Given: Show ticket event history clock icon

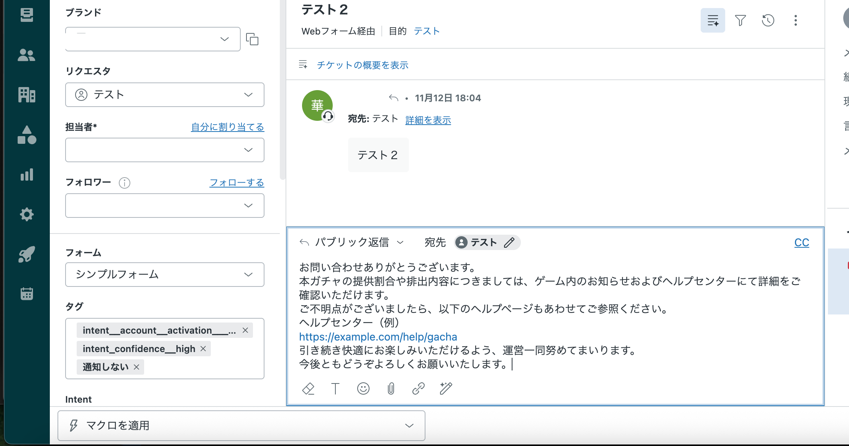Looking at the screenshot, I should pos(768,20).
